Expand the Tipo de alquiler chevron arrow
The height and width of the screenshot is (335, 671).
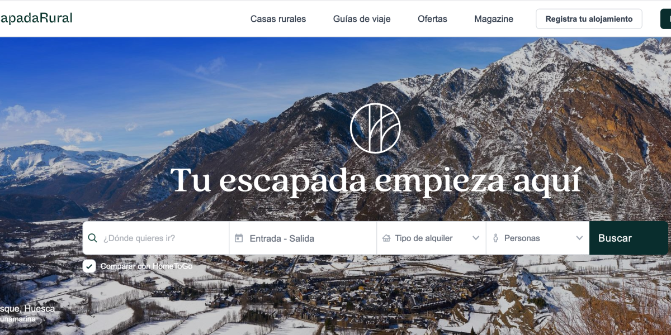pos(476,238)
